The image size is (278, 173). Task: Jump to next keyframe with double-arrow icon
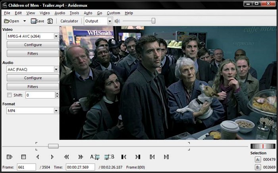81,157
